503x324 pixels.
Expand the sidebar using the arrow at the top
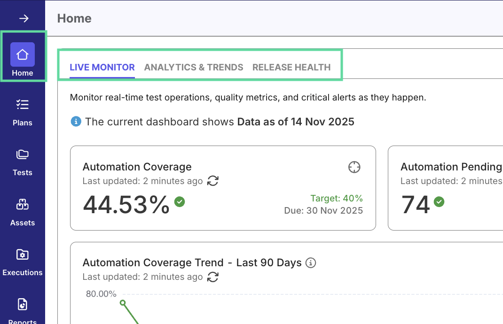22,18
